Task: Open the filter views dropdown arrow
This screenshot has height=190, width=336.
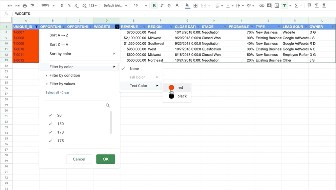Action: (290, 6)
